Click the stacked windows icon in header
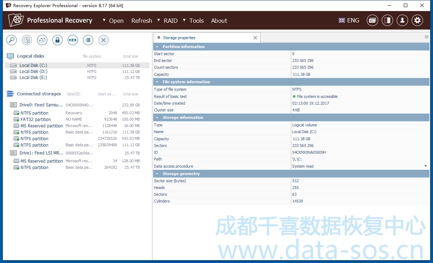The width and height of the screenshot is (433, 263). click(x=372, y=21)
